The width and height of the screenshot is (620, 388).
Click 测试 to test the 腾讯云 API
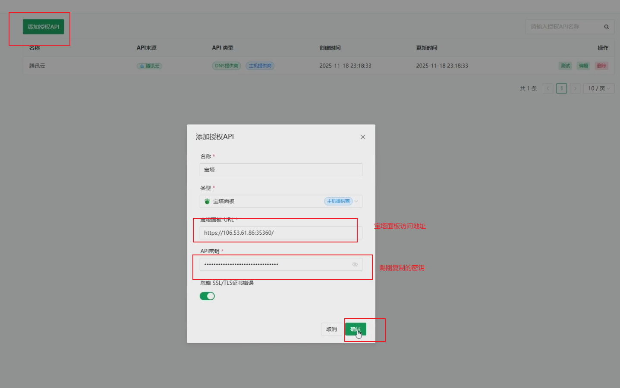click(x=565, y=65)
